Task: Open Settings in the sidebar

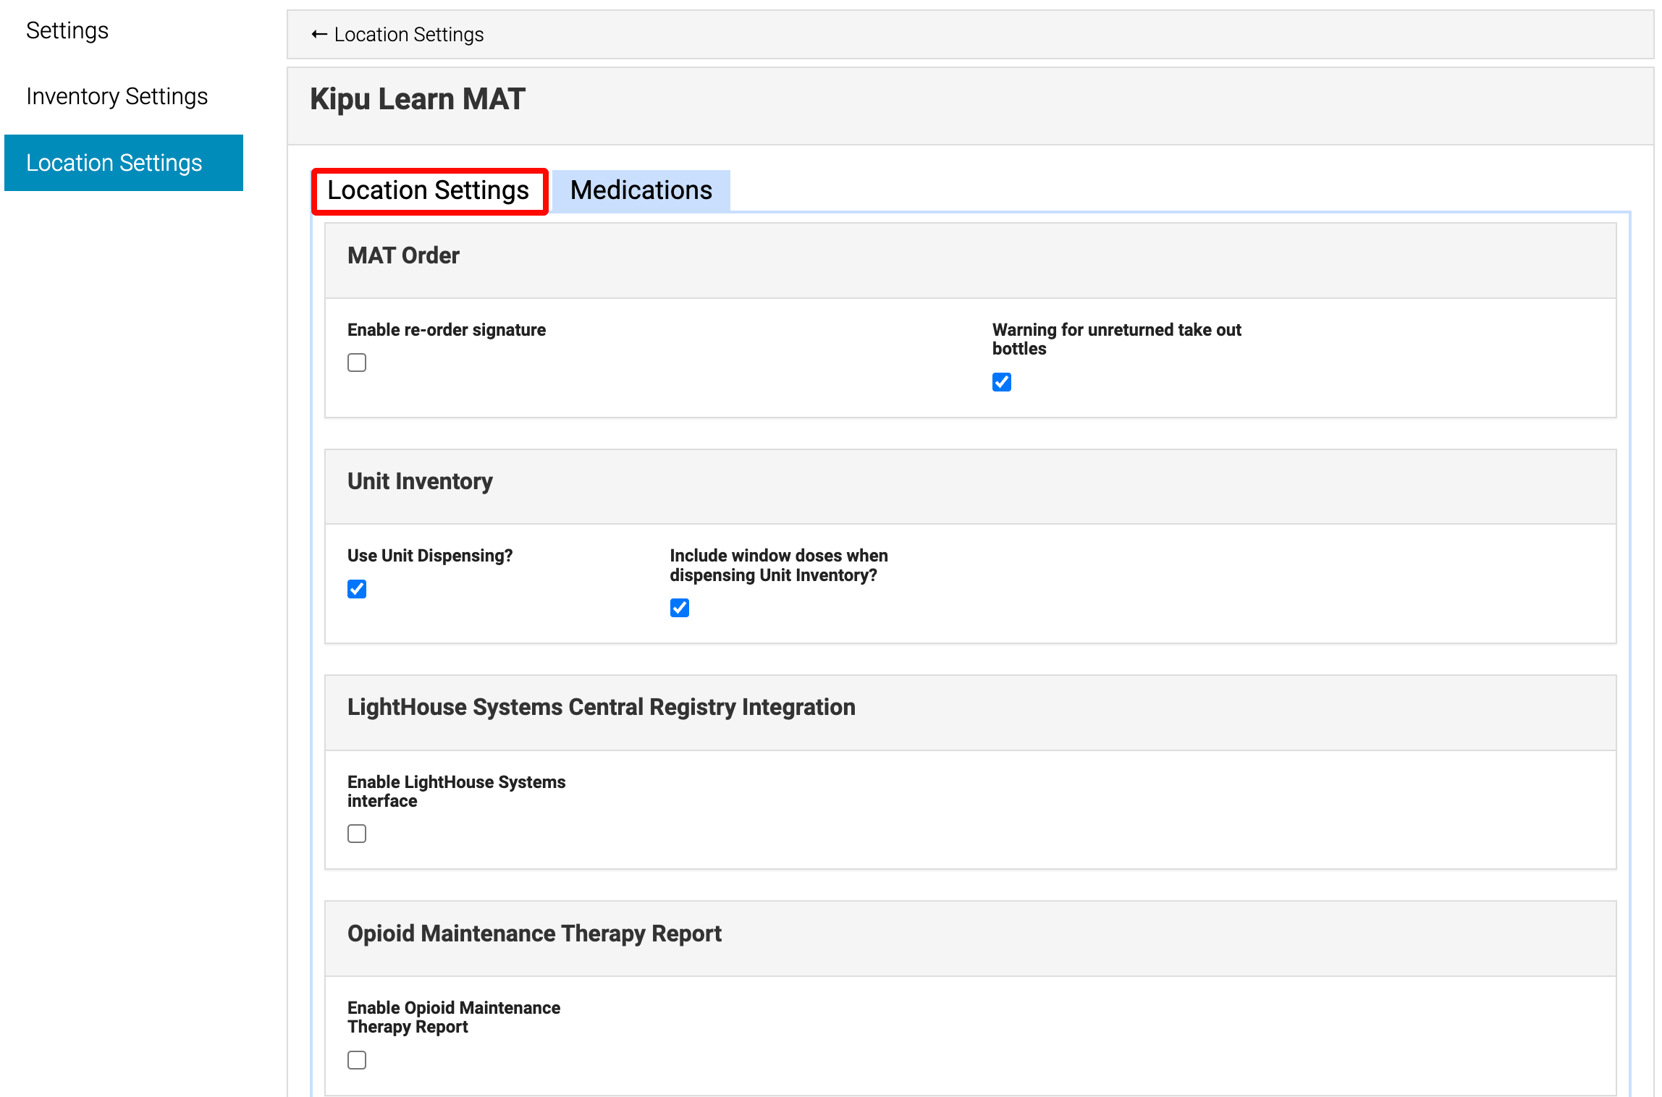Action: [x=67, y=30]
